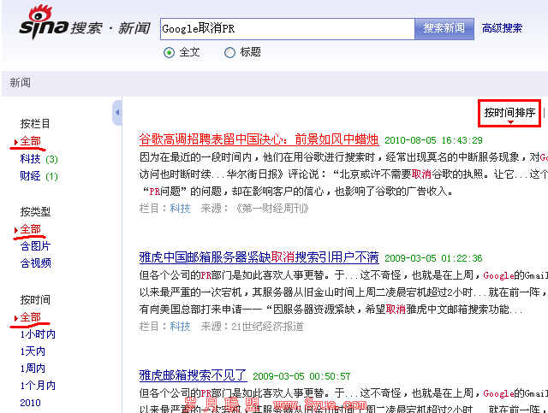The height and width of the screenshot is (413, 548).
Task: Click the timestamp 2010-08-05 16:43:29
Action: point(433,140)
